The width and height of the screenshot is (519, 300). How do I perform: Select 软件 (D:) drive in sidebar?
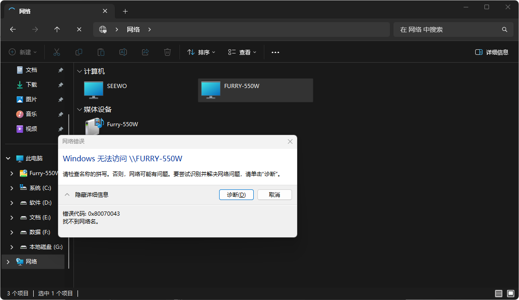(40, 203)
